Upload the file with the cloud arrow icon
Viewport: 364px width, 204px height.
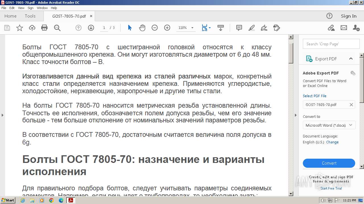pyautogui.click(x=32, y=28)
